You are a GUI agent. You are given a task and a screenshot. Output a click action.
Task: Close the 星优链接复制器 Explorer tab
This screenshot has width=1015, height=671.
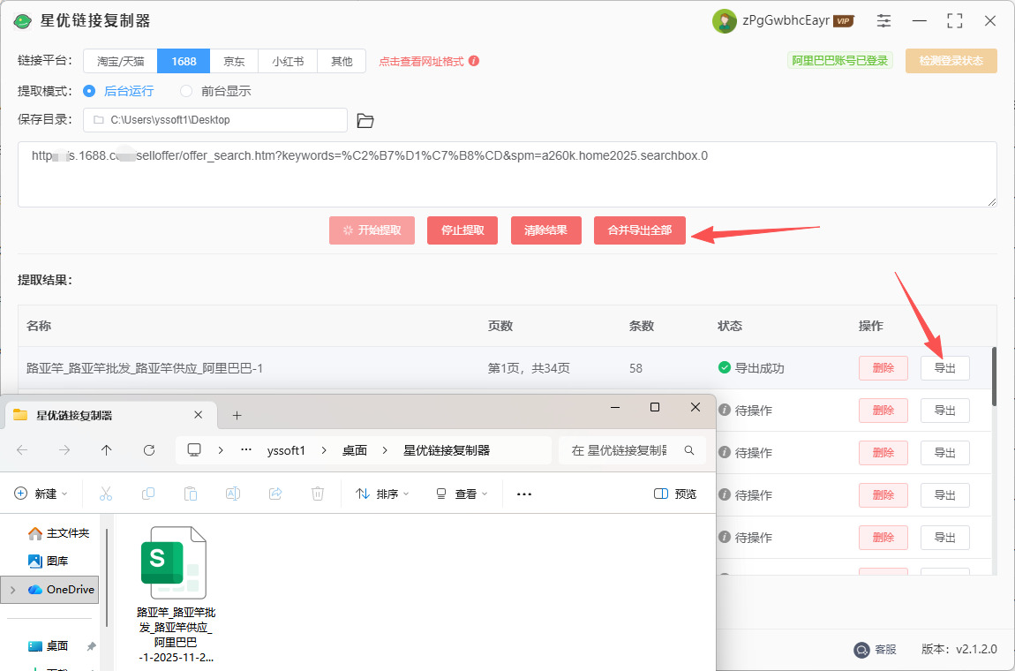198,415
